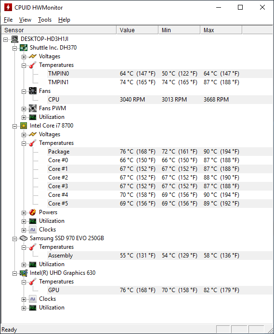Click the Intel Core i7 8700 CPU icon
This screenshot has height=334, width=274.
tap(24, 126)
